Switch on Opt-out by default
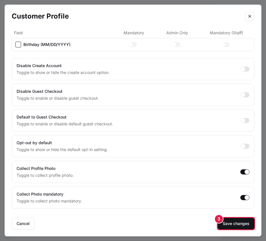 [x=245, y=146]
